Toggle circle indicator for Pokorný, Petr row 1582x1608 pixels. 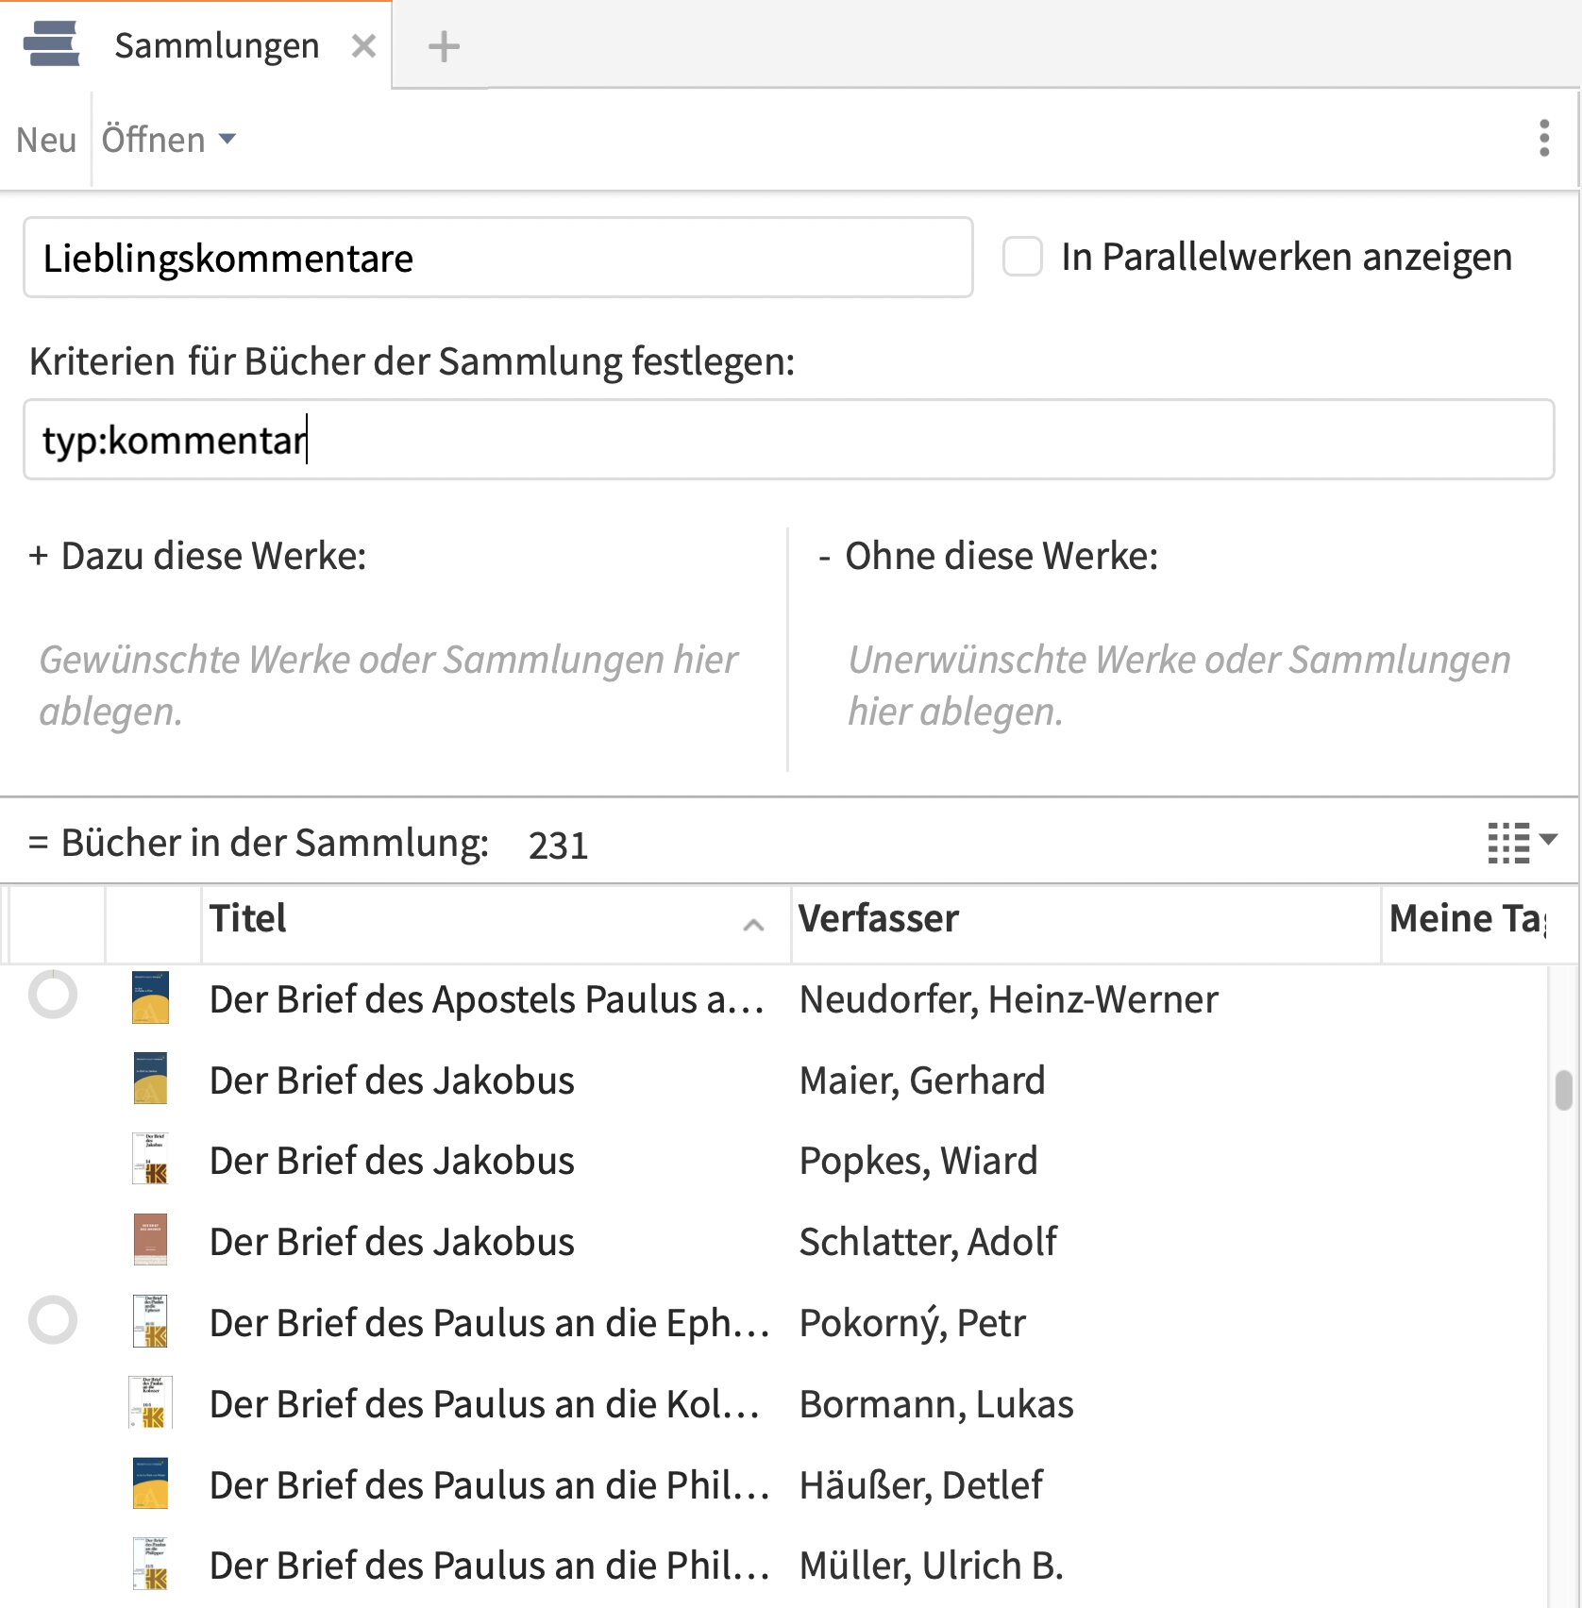[x=53, y=1319]
